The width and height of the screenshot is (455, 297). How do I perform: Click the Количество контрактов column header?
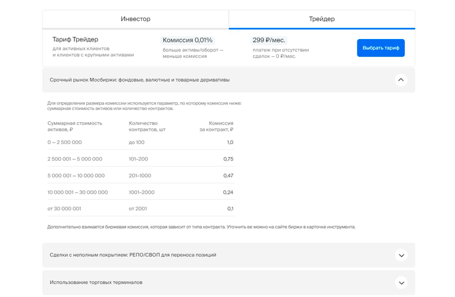pyautogui.click(x=147, y=126)
